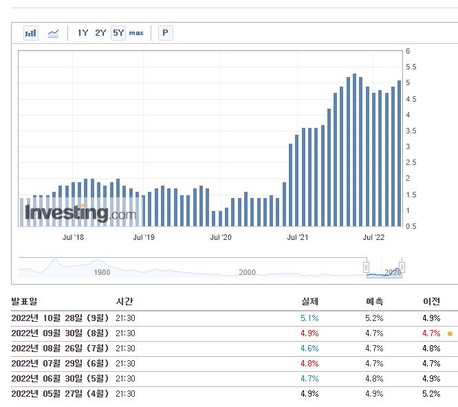The image size is (458, 407).
Task: Click the left navigator range handle
Action: click(x=367, y=267)
